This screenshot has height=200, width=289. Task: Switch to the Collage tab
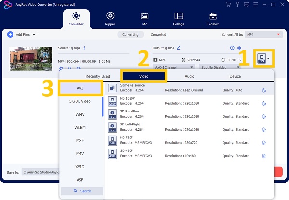pyautogui.click(x=179, y=19)
